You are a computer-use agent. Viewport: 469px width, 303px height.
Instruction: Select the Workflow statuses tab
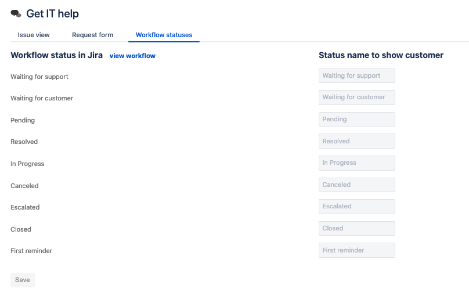click(164, 35)
